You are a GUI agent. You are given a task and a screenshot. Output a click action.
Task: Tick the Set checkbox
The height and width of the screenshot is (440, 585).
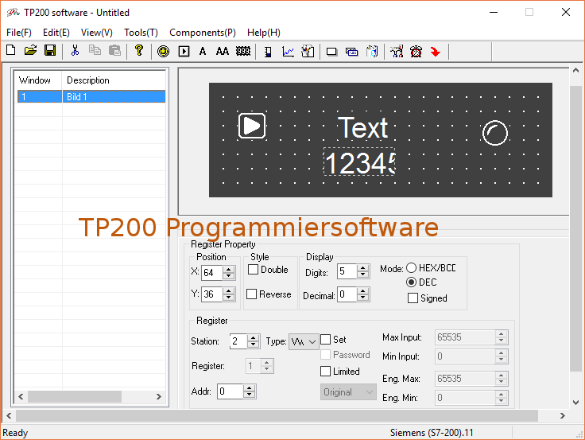pyautogui.click(x=325, y=340)
